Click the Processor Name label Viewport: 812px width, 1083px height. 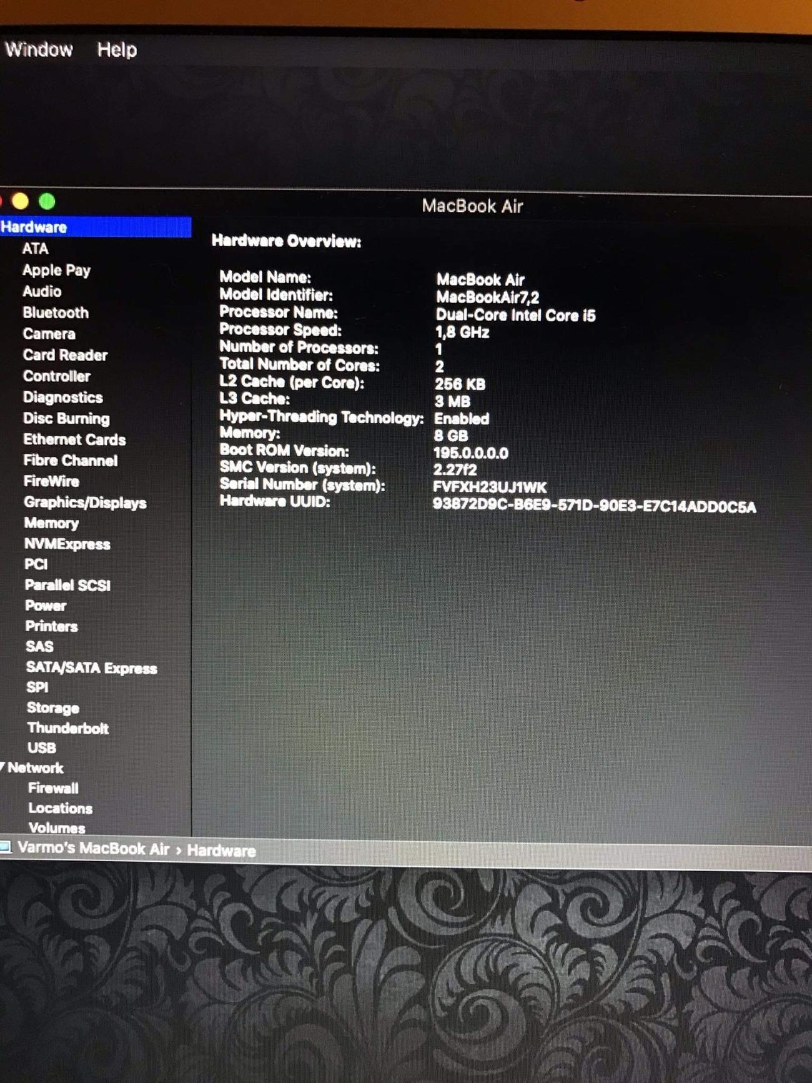pos(279,312)
